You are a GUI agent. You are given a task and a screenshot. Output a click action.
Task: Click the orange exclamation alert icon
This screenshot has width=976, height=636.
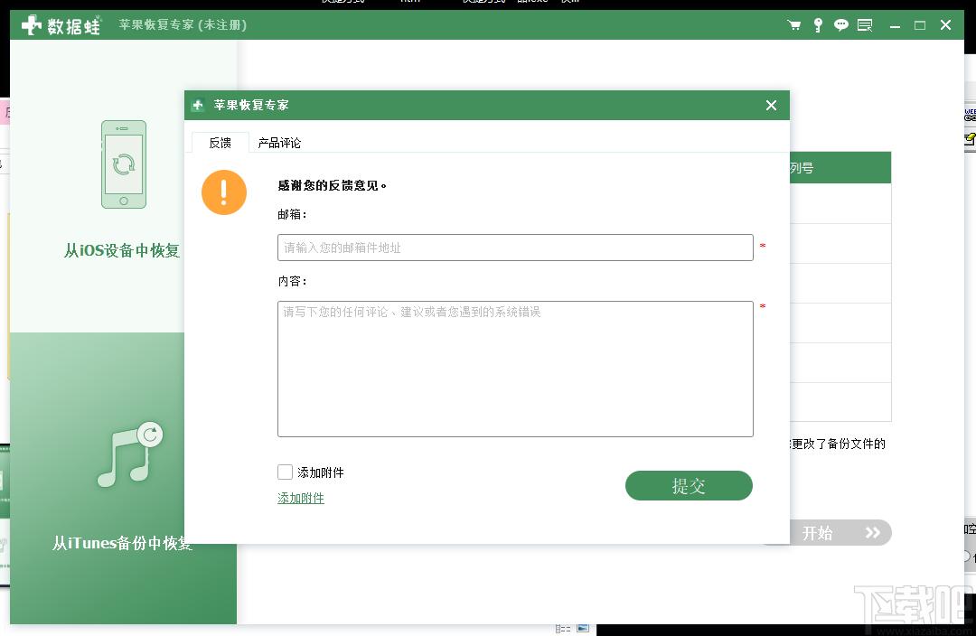[224, 192]
